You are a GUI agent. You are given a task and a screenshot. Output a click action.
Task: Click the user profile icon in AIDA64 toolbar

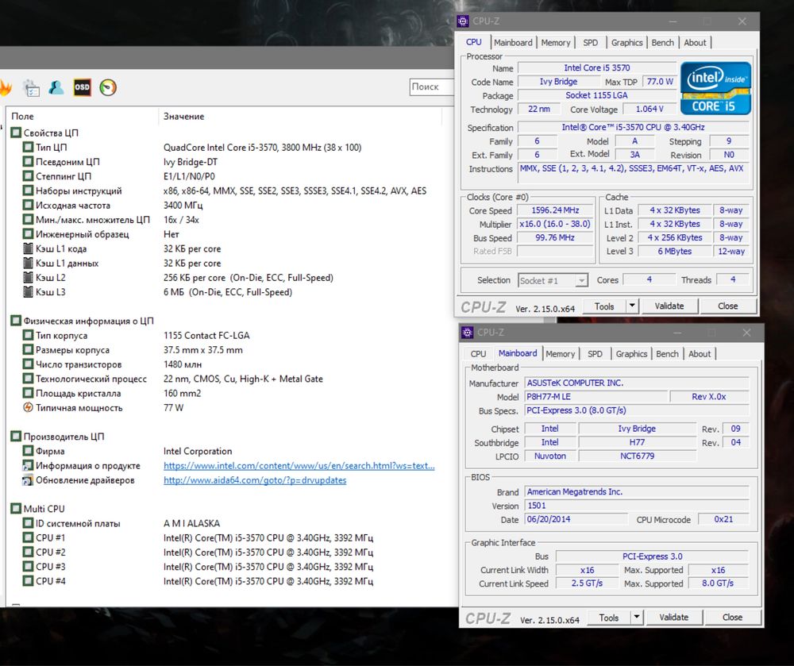click(x=56, y=87)
